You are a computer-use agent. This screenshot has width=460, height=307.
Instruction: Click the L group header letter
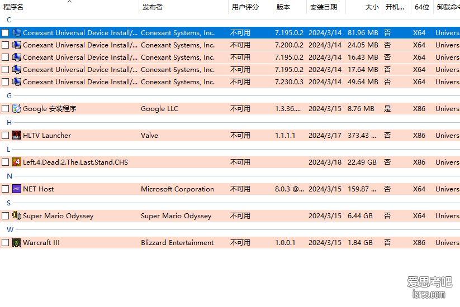(x=9, y=150)
